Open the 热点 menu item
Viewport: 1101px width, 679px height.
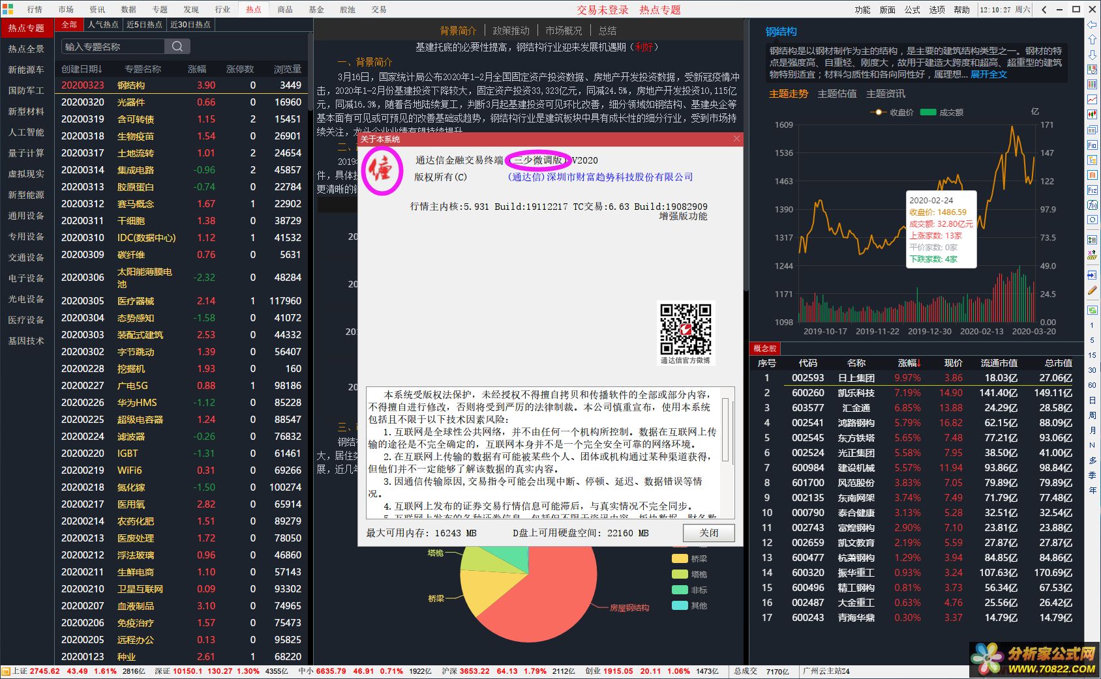254,9
